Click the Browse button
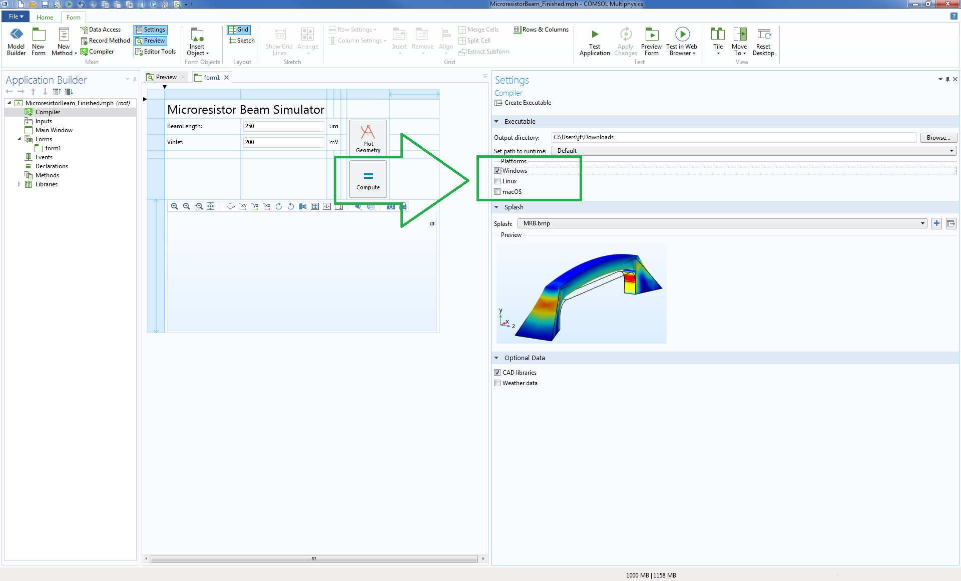The image size is (961, 581). point(938,138)
